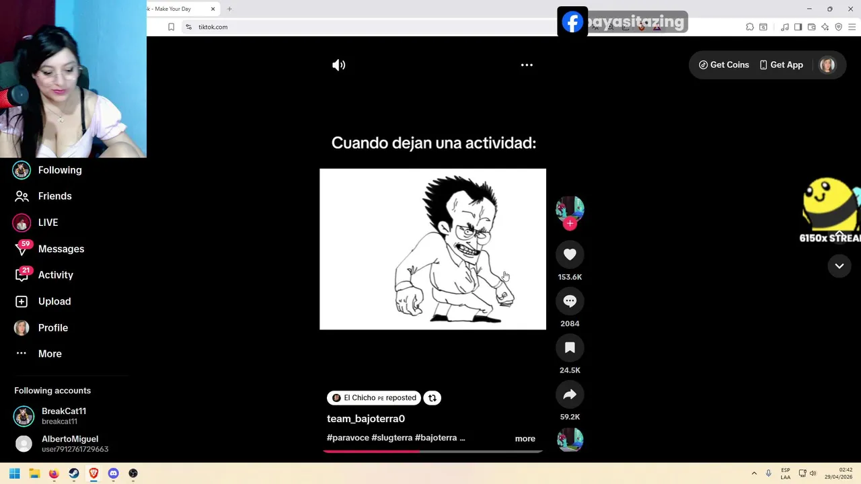Open the three-dots video options menu
Screen dimensions: 861x484
(x=527, y=65)
